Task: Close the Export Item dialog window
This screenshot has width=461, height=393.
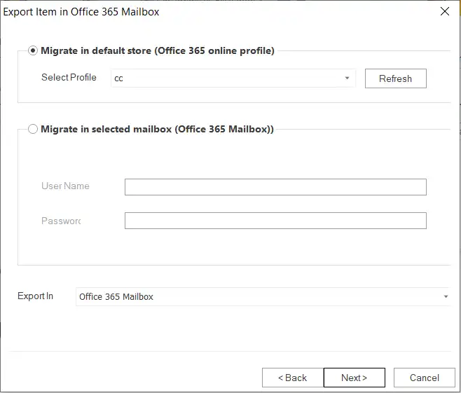Action: click(445, 11)
